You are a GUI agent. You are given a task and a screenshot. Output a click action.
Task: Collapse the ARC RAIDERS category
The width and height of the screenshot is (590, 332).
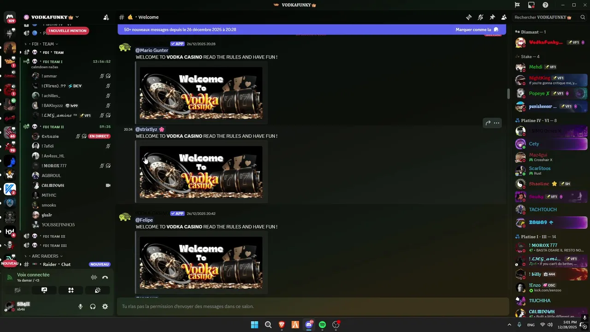point(44,256)
